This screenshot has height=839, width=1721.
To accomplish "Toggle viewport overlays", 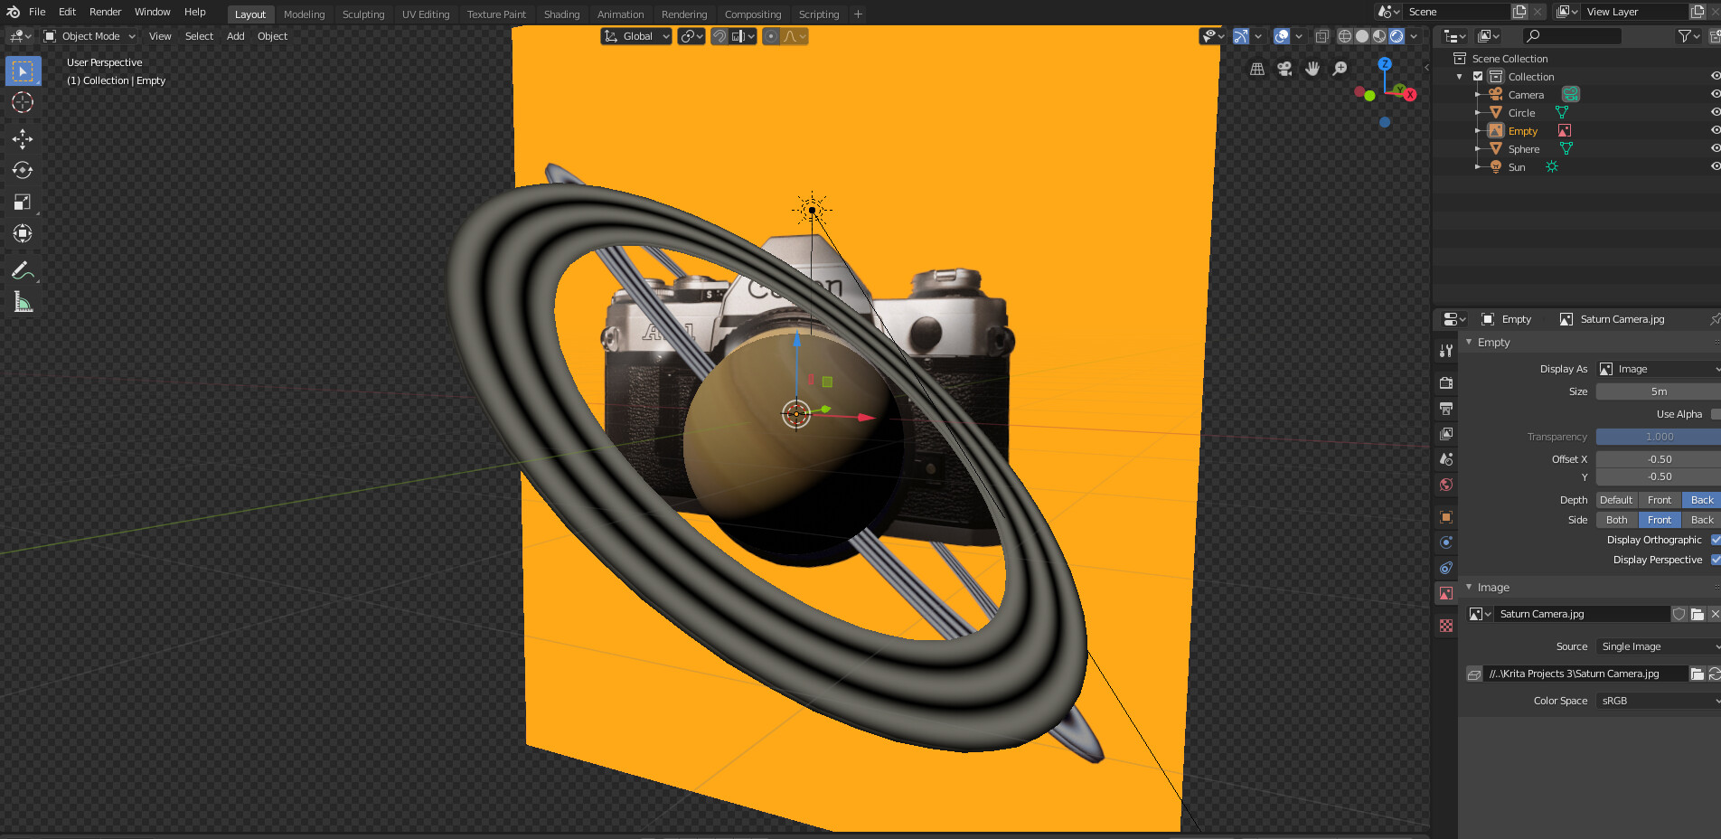I will [1282, 36].
